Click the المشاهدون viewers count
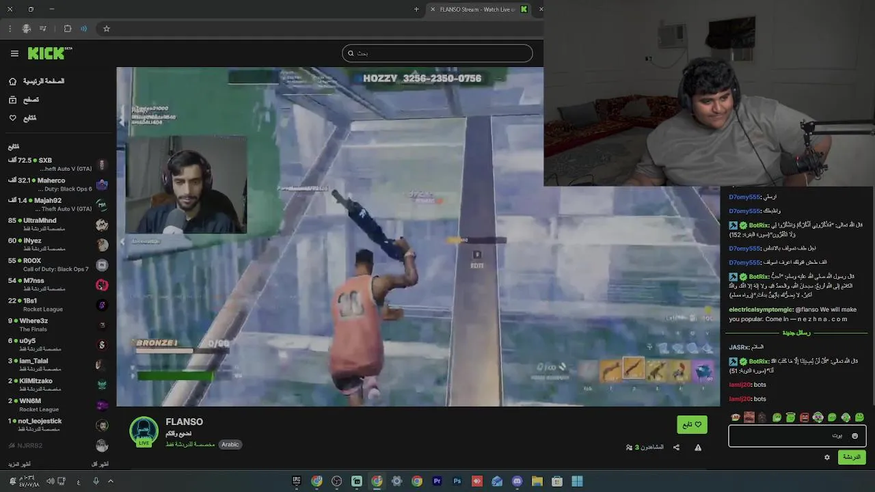Screen dimensions: 875x492 click(x=645, y=448)
